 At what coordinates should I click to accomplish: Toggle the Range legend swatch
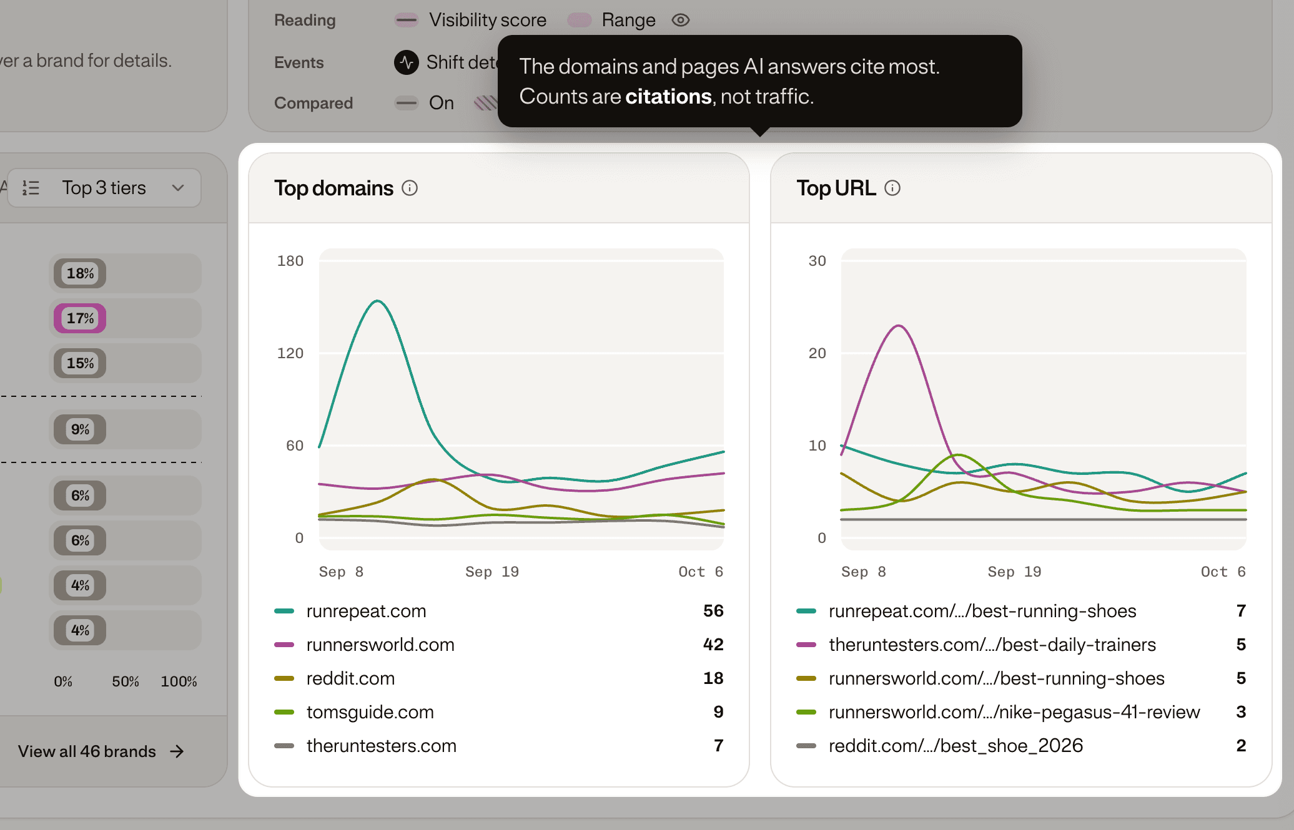point(580,20)
